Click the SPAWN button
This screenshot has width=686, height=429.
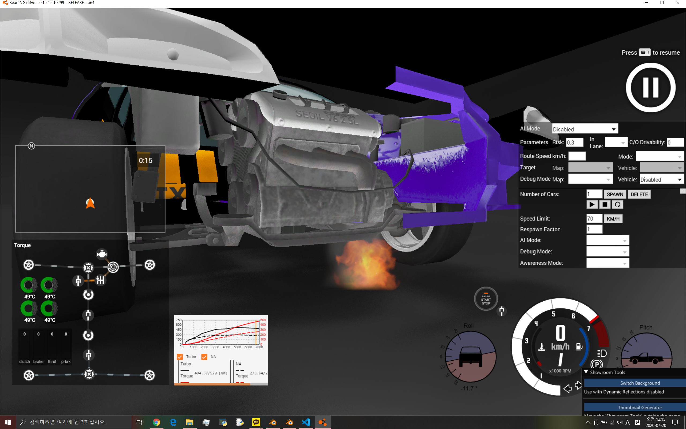[615, 194]
